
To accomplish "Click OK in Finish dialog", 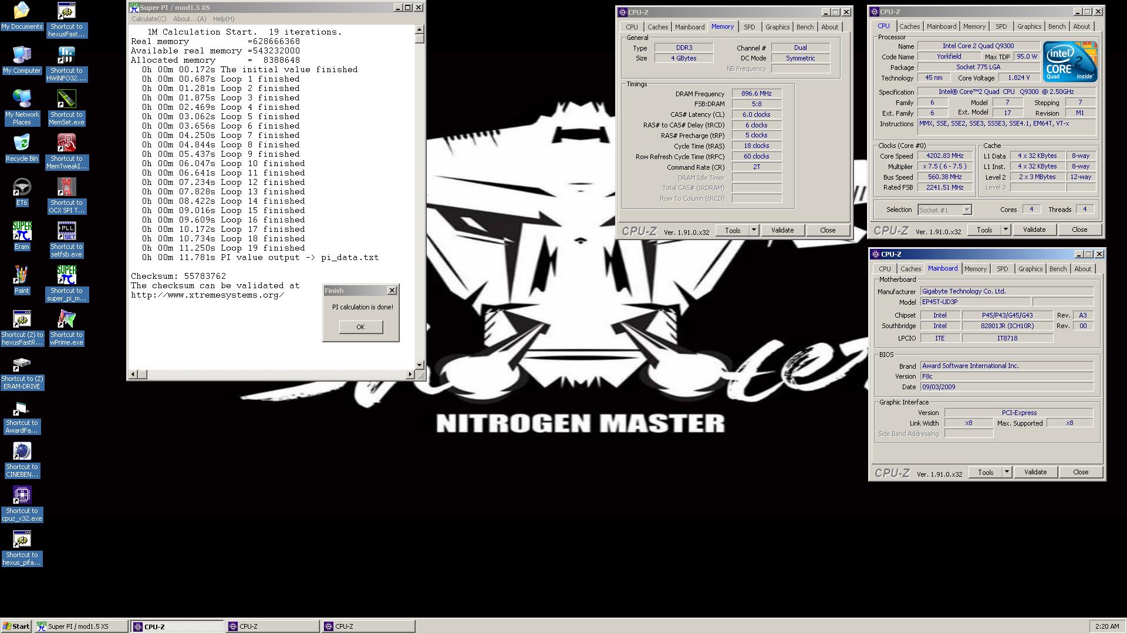I will [360, 327].
